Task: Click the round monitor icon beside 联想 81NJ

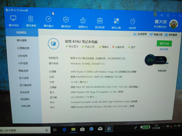Action: (x=53, y=44)
